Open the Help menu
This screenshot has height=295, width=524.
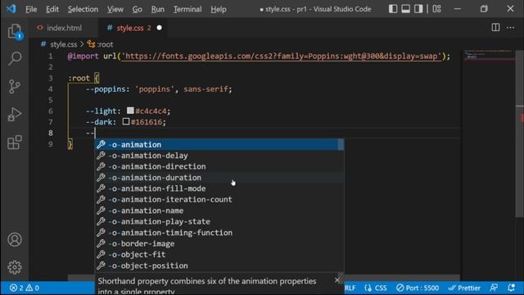(219, 9)
